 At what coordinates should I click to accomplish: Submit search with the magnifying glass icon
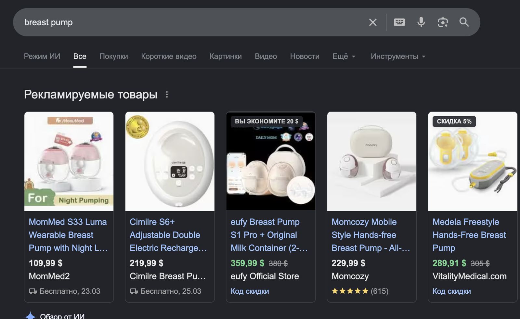464,22
